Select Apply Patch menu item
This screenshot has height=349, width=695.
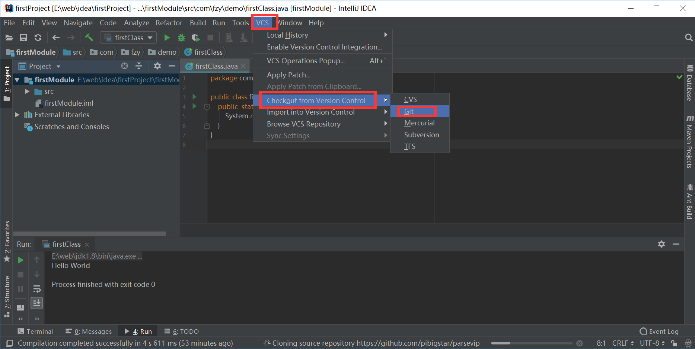[322, 75]
